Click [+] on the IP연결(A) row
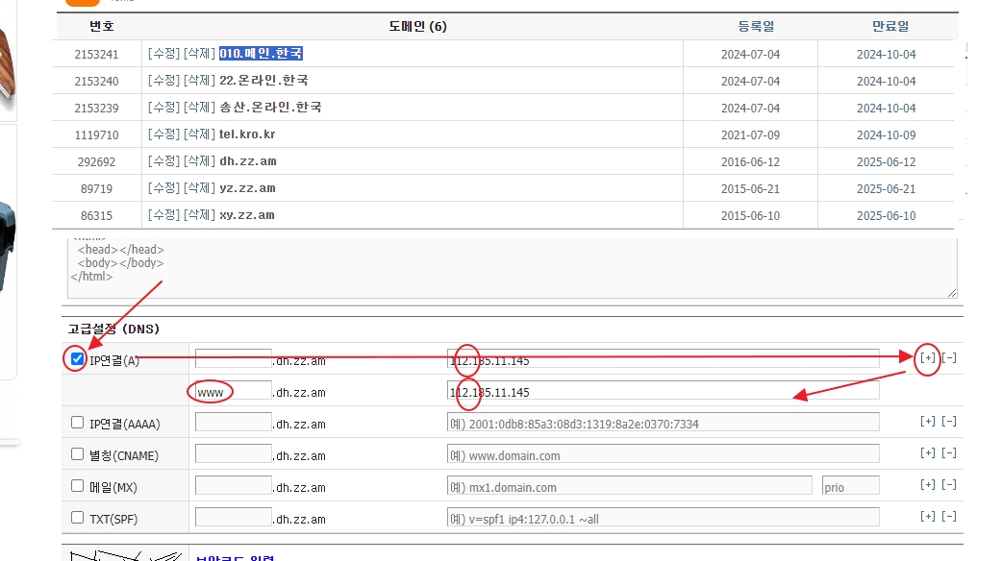Screen dimensions: 1002x561 (x=927, y=358)
